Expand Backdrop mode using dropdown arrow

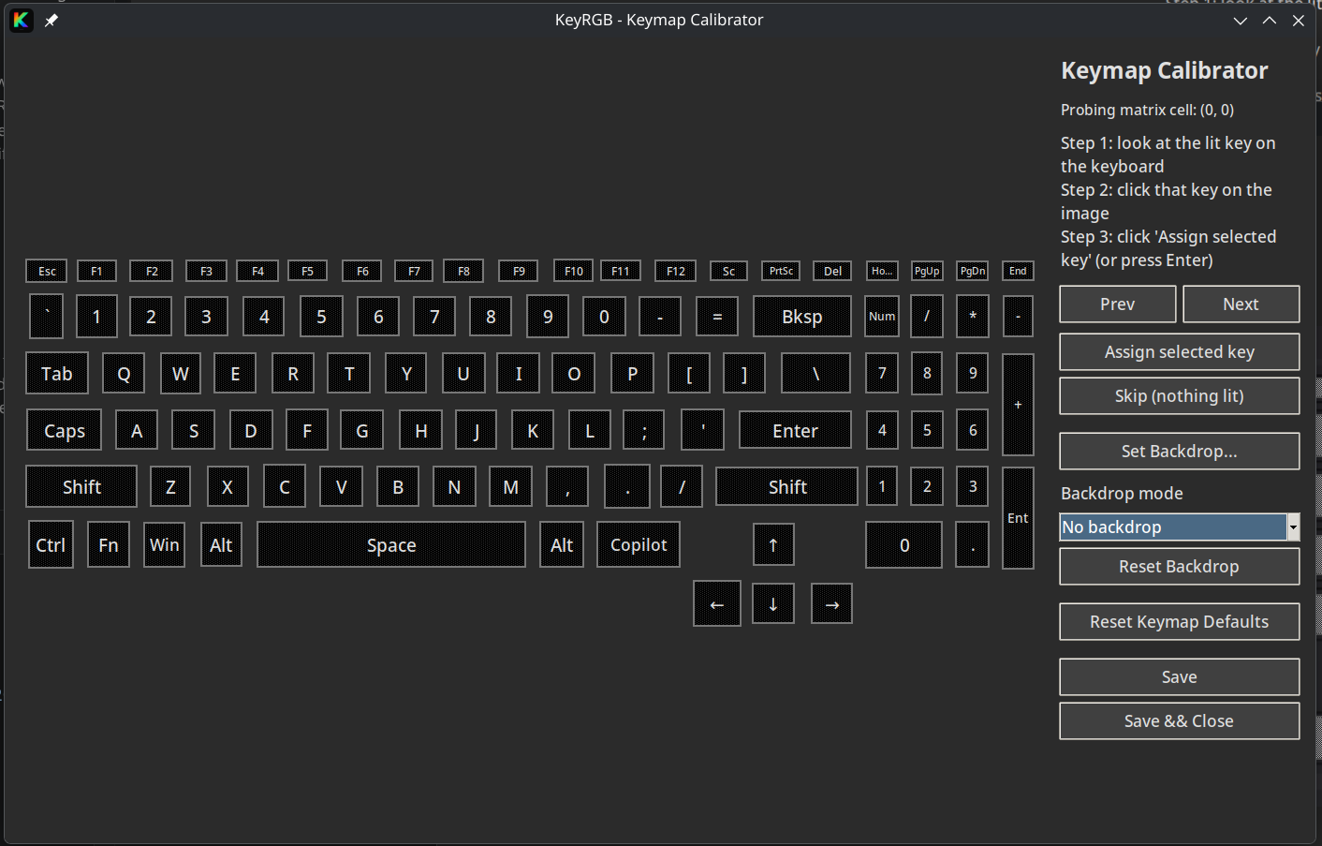[x=1293, y=527]
